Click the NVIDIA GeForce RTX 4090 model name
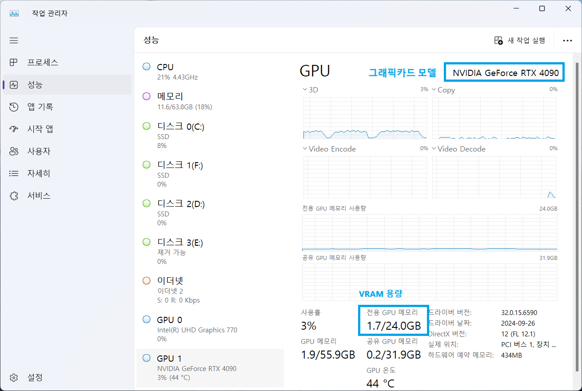 (506, 72)
